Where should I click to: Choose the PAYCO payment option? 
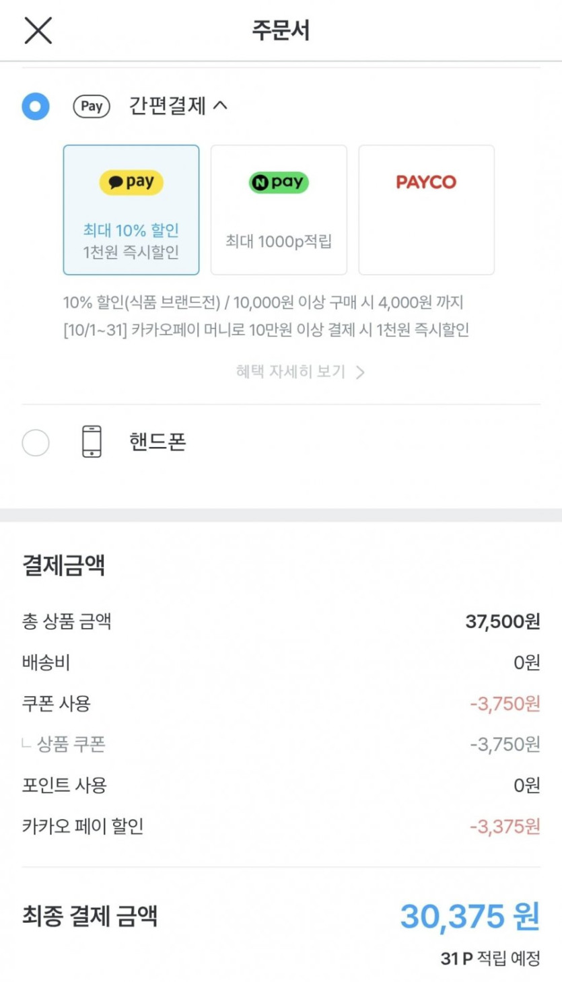coord(426,210)
